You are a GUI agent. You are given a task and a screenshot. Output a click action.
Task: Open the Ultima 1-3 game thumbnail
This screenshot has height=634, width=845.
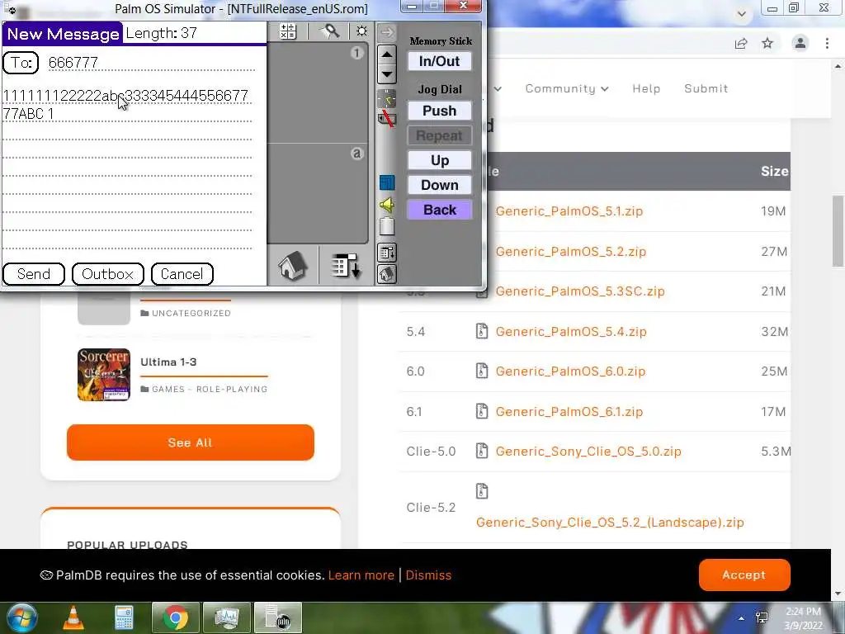[104, 375]
